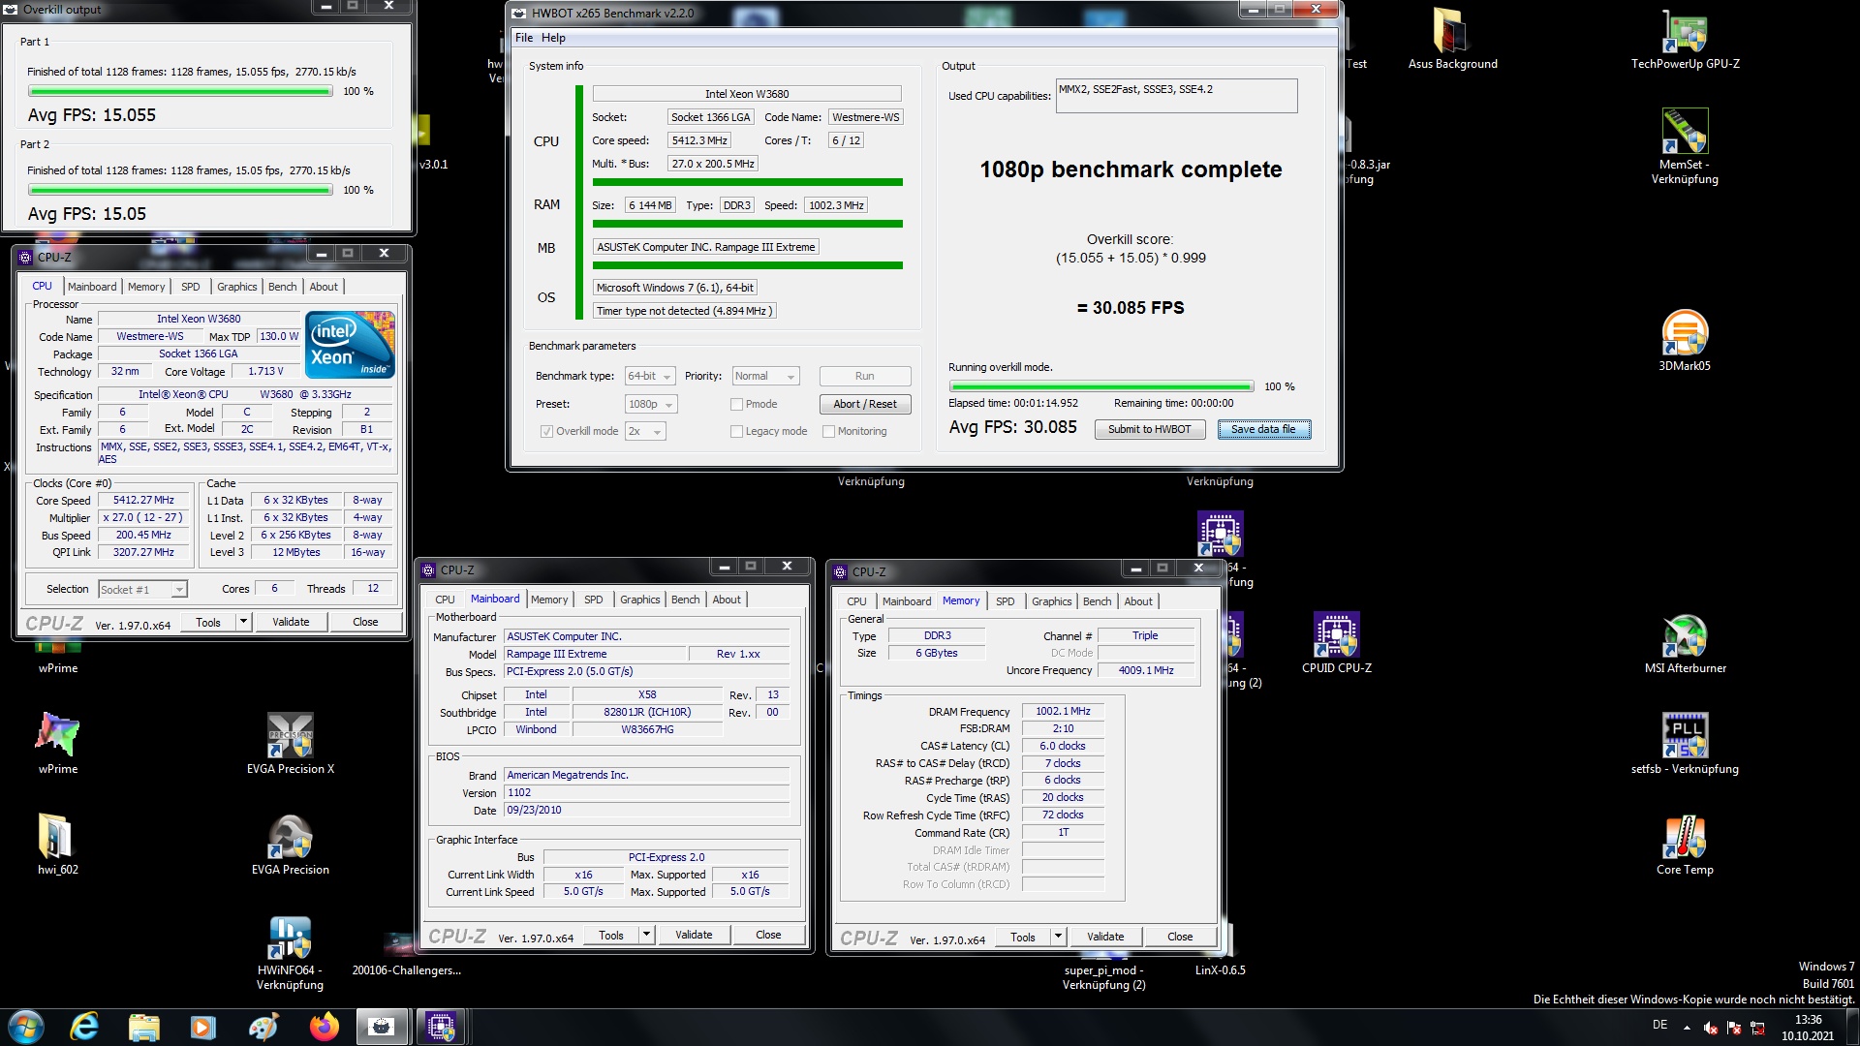The height and width of the screenshot is (1046, 1860).
Task: Click Save data file button
Action: (x=1263, y=430)
